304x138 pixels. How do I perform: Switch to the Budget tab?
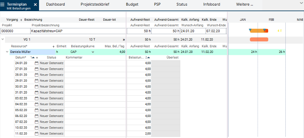click(132, 5)
